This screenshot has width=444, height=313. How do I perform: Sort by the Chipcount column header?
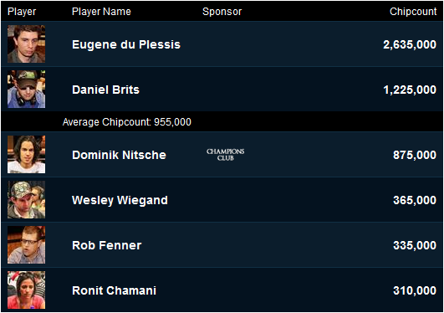coord(413,12)
